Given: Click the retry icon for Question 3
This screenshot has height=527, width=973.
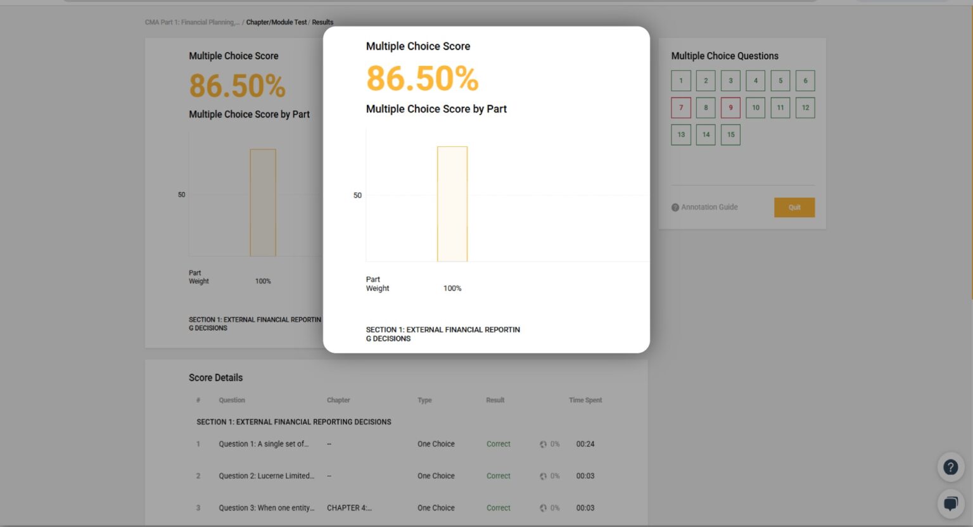Looking at the screenshot, I should click(x=543, y=508).
